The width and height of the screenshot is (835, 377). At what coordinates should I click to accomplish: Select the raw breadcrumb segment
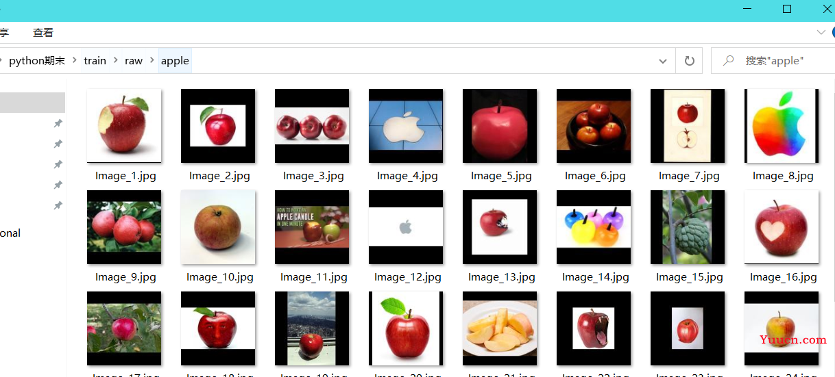coord(134,60)
